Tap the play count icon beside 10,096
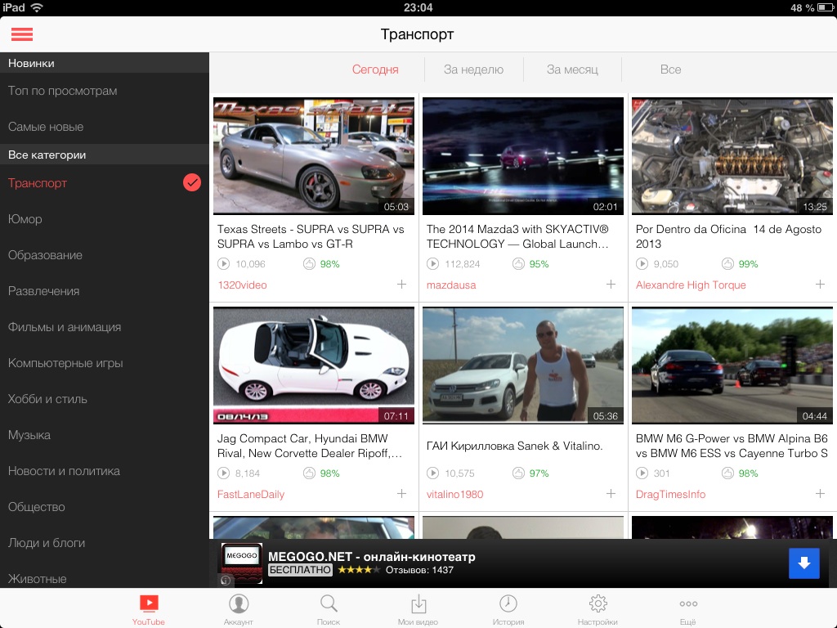Image resolution: width=837 pixels, height=628 pixels. click(224, 264)
